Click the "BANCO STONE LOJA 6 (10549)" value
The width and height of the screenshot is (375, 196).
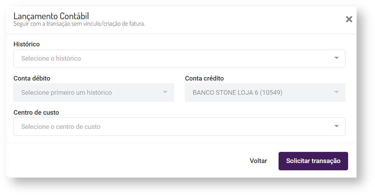click(237, 92)
